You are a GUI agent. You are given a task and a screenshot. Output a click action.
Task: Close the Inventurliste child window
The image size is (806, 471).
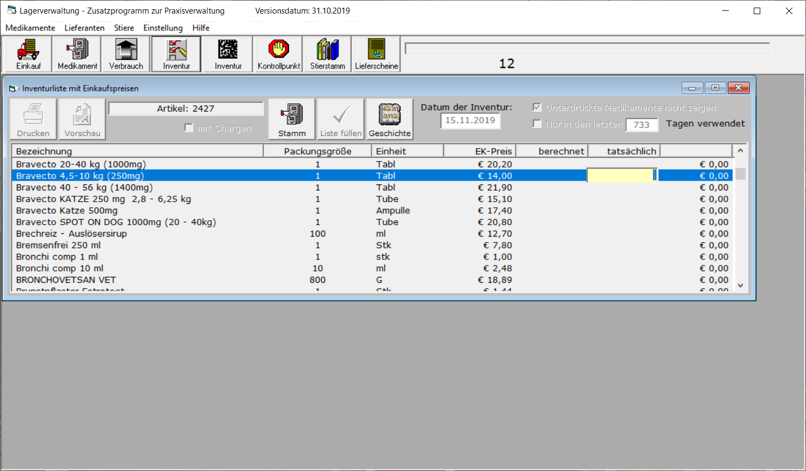pyautogui.click(x=739, y=88)
